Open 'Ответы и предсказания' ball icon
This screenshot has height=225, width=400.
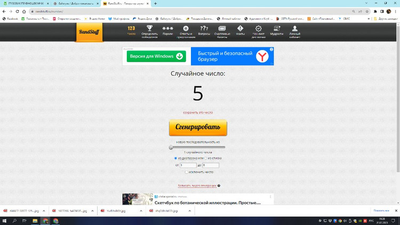click(186, 30)
